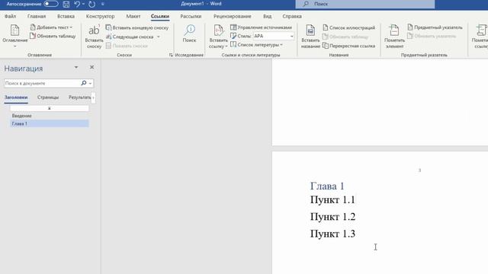Switch to the Рецензирование tab
The width and height of the screenshot is (488, 274).
(x=232, y=16)
